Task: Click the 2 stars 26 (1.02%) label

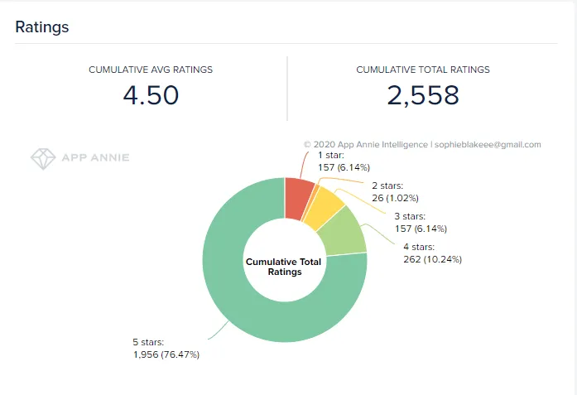Action: pyautogui.click(x=395, y=192)
